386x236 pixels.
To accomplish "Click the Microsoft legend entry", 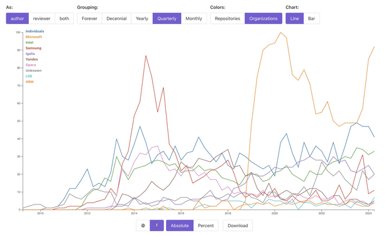I will [x=34, y=37].
